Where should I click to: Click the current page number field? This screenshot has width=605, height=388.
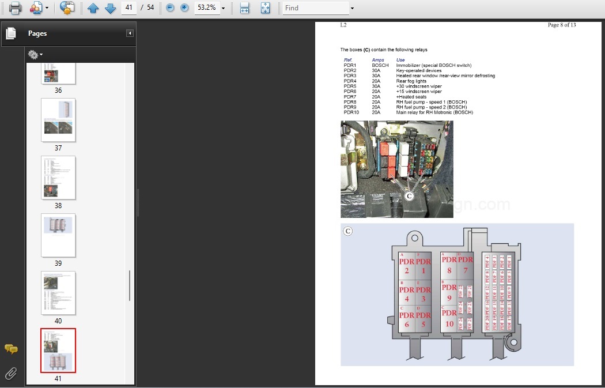click(x=129, y=7)
